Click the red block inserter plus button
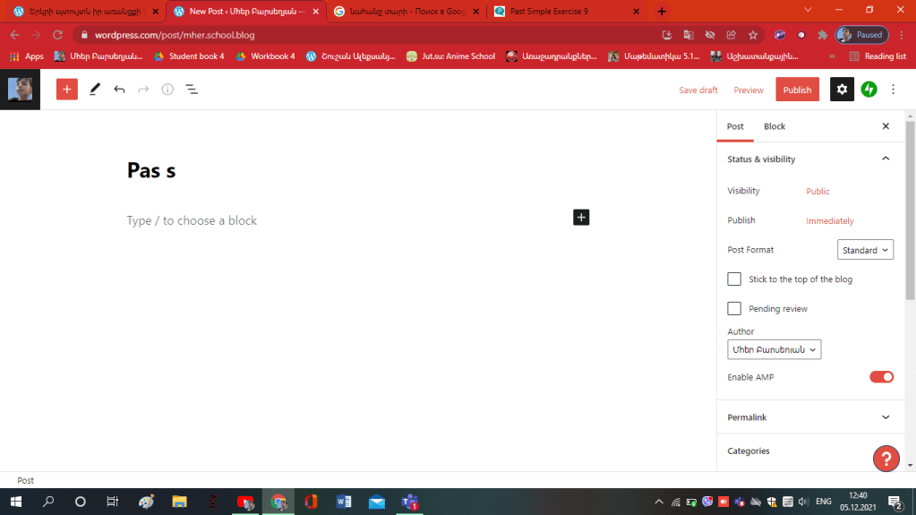 [x=67, y=90]
